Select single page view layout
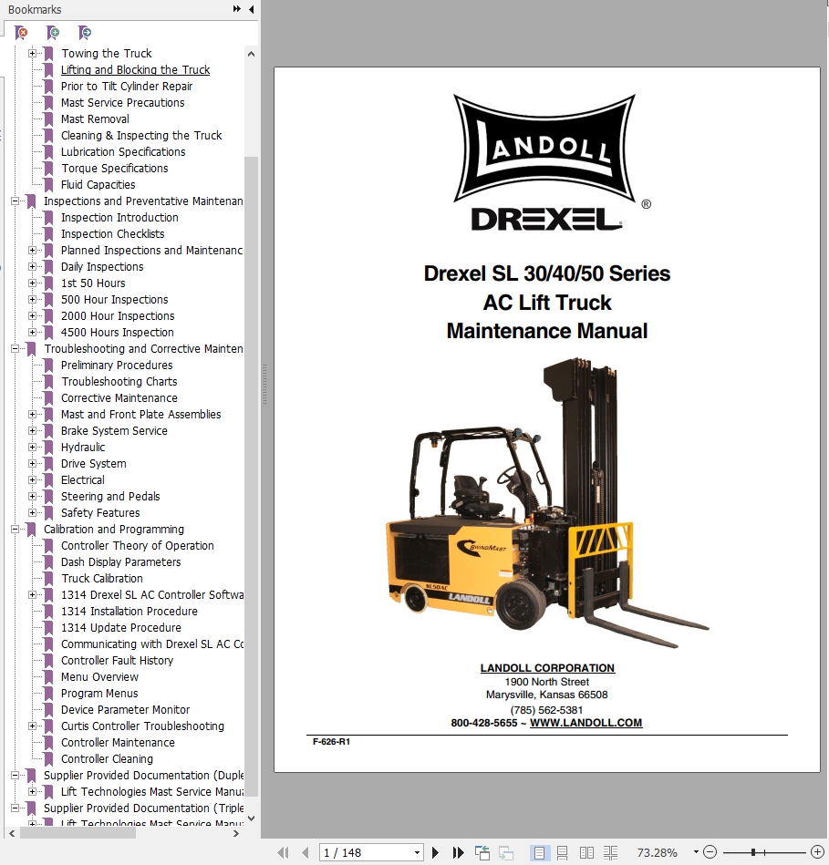This screenshot has width=829, height=865. pyautogui.click(x=539, y=853)
